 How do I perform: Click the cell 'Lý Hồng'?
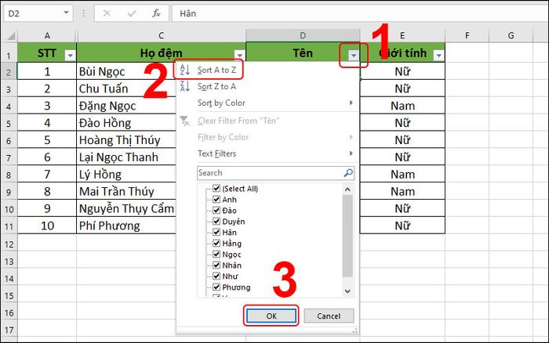pos(126,175)
